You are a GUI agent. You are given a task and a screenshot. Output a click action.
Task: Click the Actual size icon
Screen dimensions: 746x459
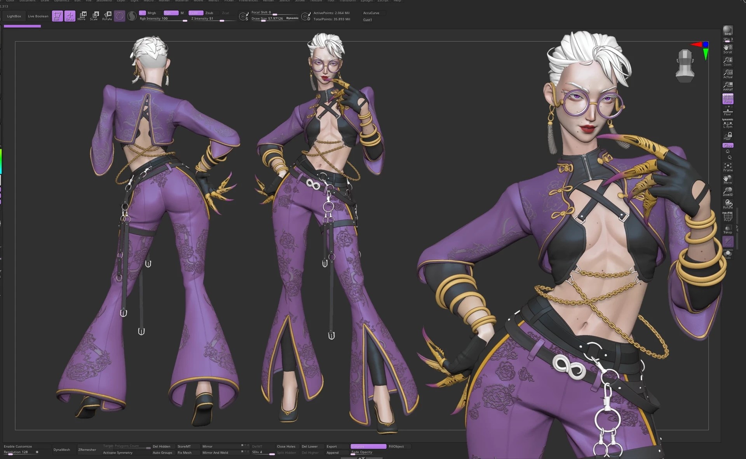(728, 74)
